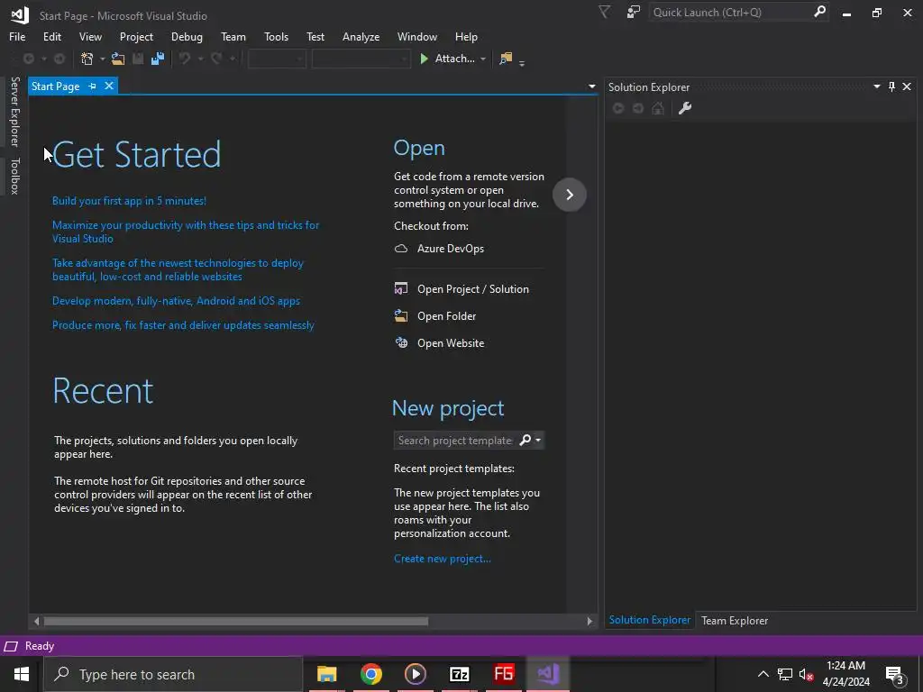Click the notifications flag icon in title bar

pyautogui.click(x=605, y=12)
